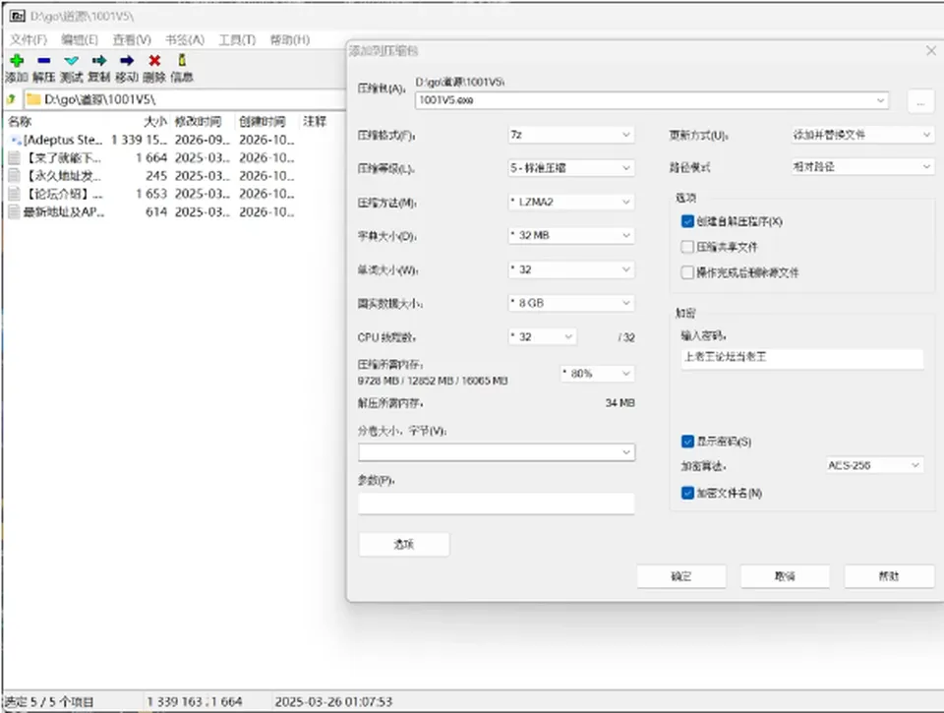Expand the 字典大小 dropdown showing 32 MB
Screen dimensions: 944x713
(571, 235)
